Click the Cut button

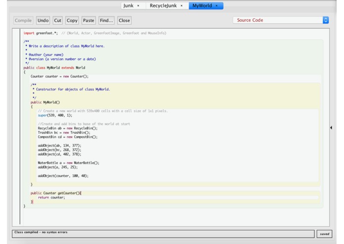pyautogui.click(x=58, y=20)
